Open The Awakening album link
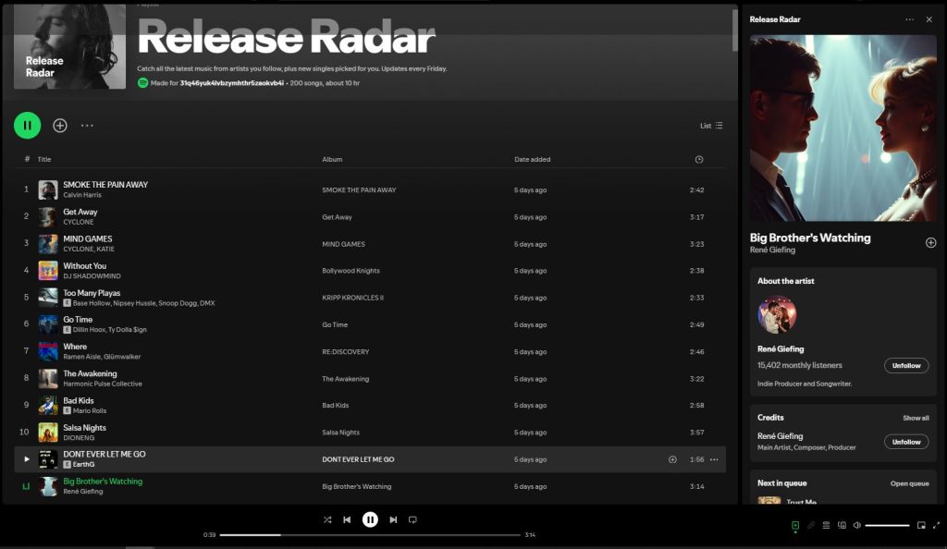The height and width of the screenshot is (549, 947). [x=346, y=379]
